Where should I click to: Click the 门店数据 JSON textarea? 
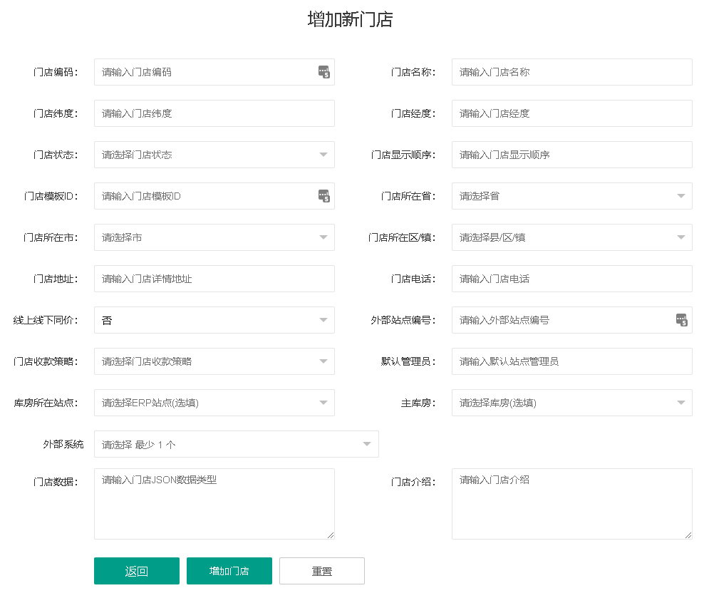(214, 504)
